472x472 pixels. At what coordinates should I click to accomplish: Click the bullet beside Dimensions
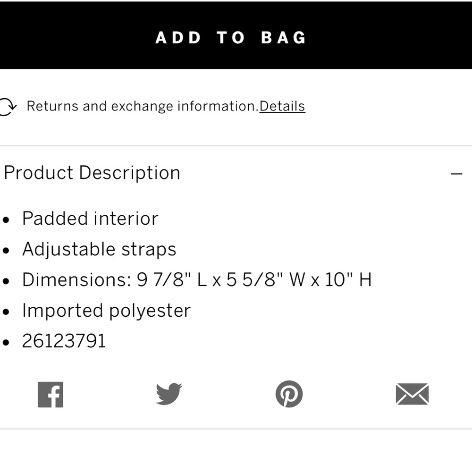point(6,281)
